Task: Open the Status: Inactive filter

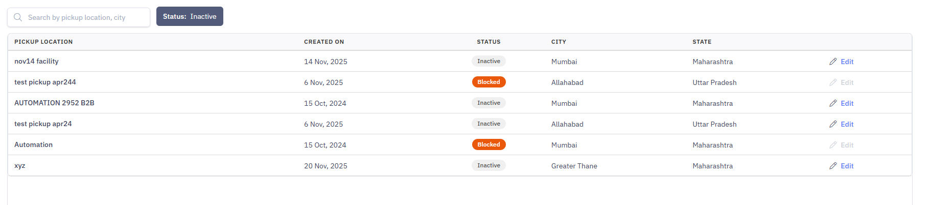Action: (x=190, y=16)
